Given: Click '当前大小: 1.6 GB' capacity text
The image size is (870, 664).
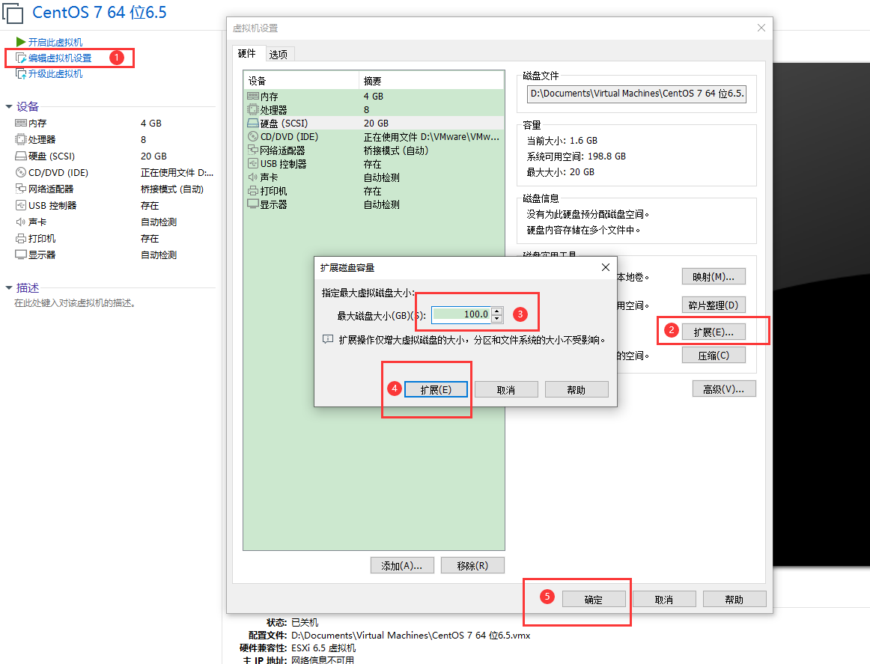Looking at the screenshot, I should tap(562, 140).
